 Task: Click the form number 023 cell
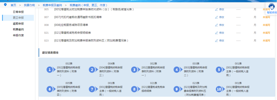tap(46, 41)
